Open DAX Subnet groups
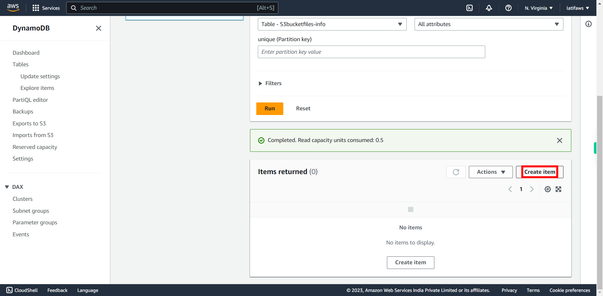Viewport: 603px width, 296px height. click(31, 211)
